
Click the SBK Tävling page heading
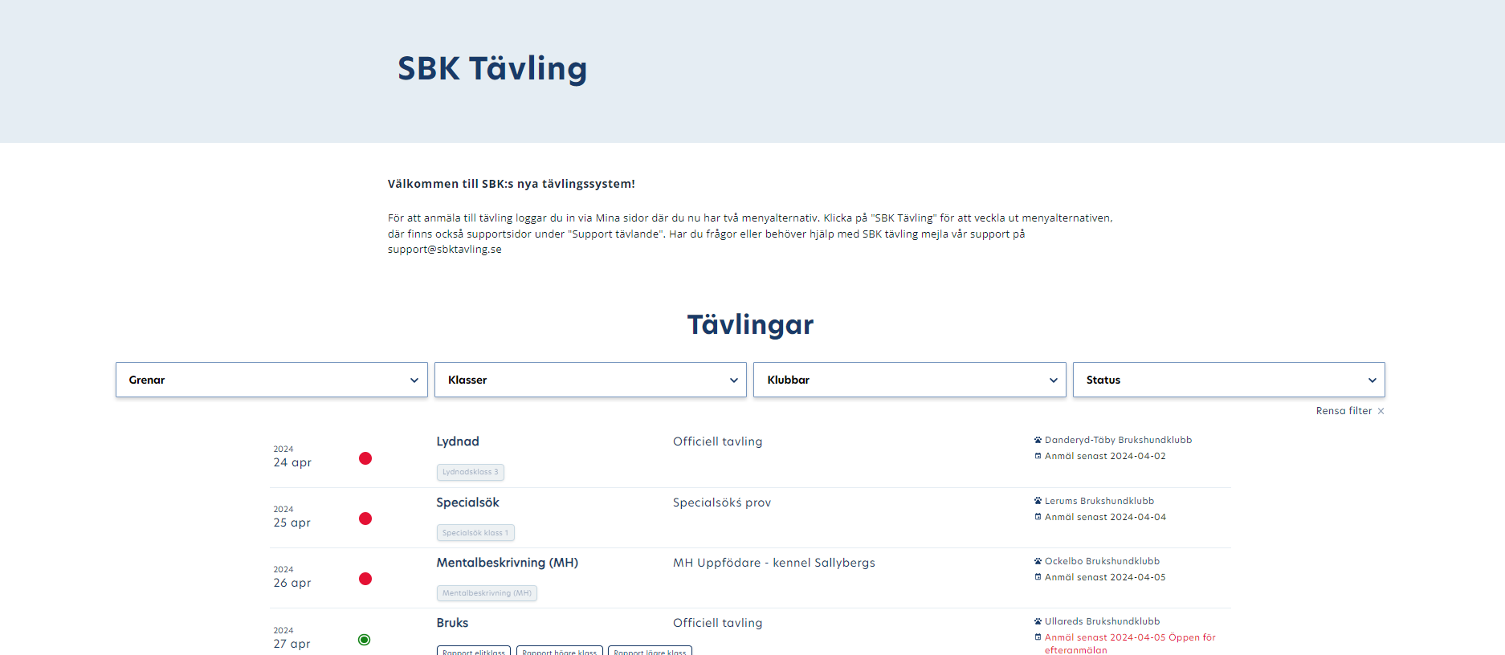[492, 68]
